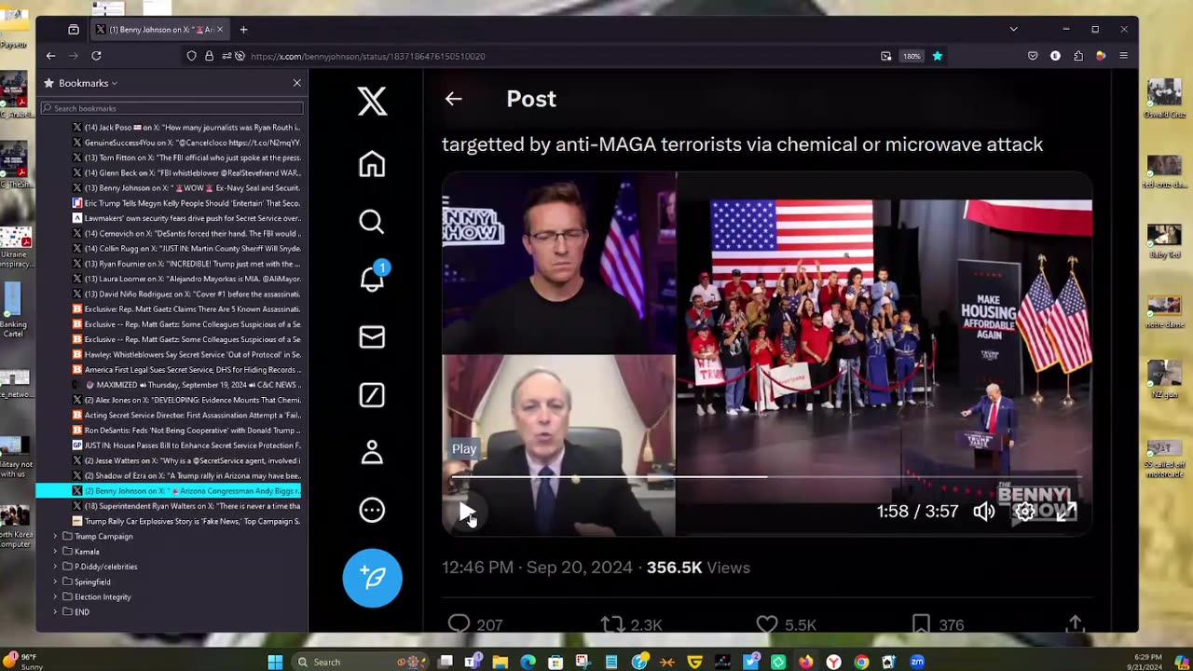Open video settings gear

[1024, 511]
